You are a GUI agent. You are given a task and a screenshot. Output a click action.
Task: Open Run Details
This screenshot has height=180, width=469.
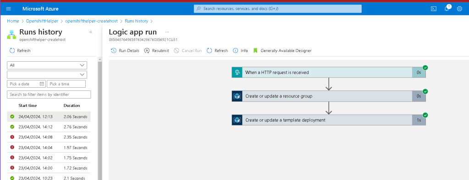coord(125,51)
